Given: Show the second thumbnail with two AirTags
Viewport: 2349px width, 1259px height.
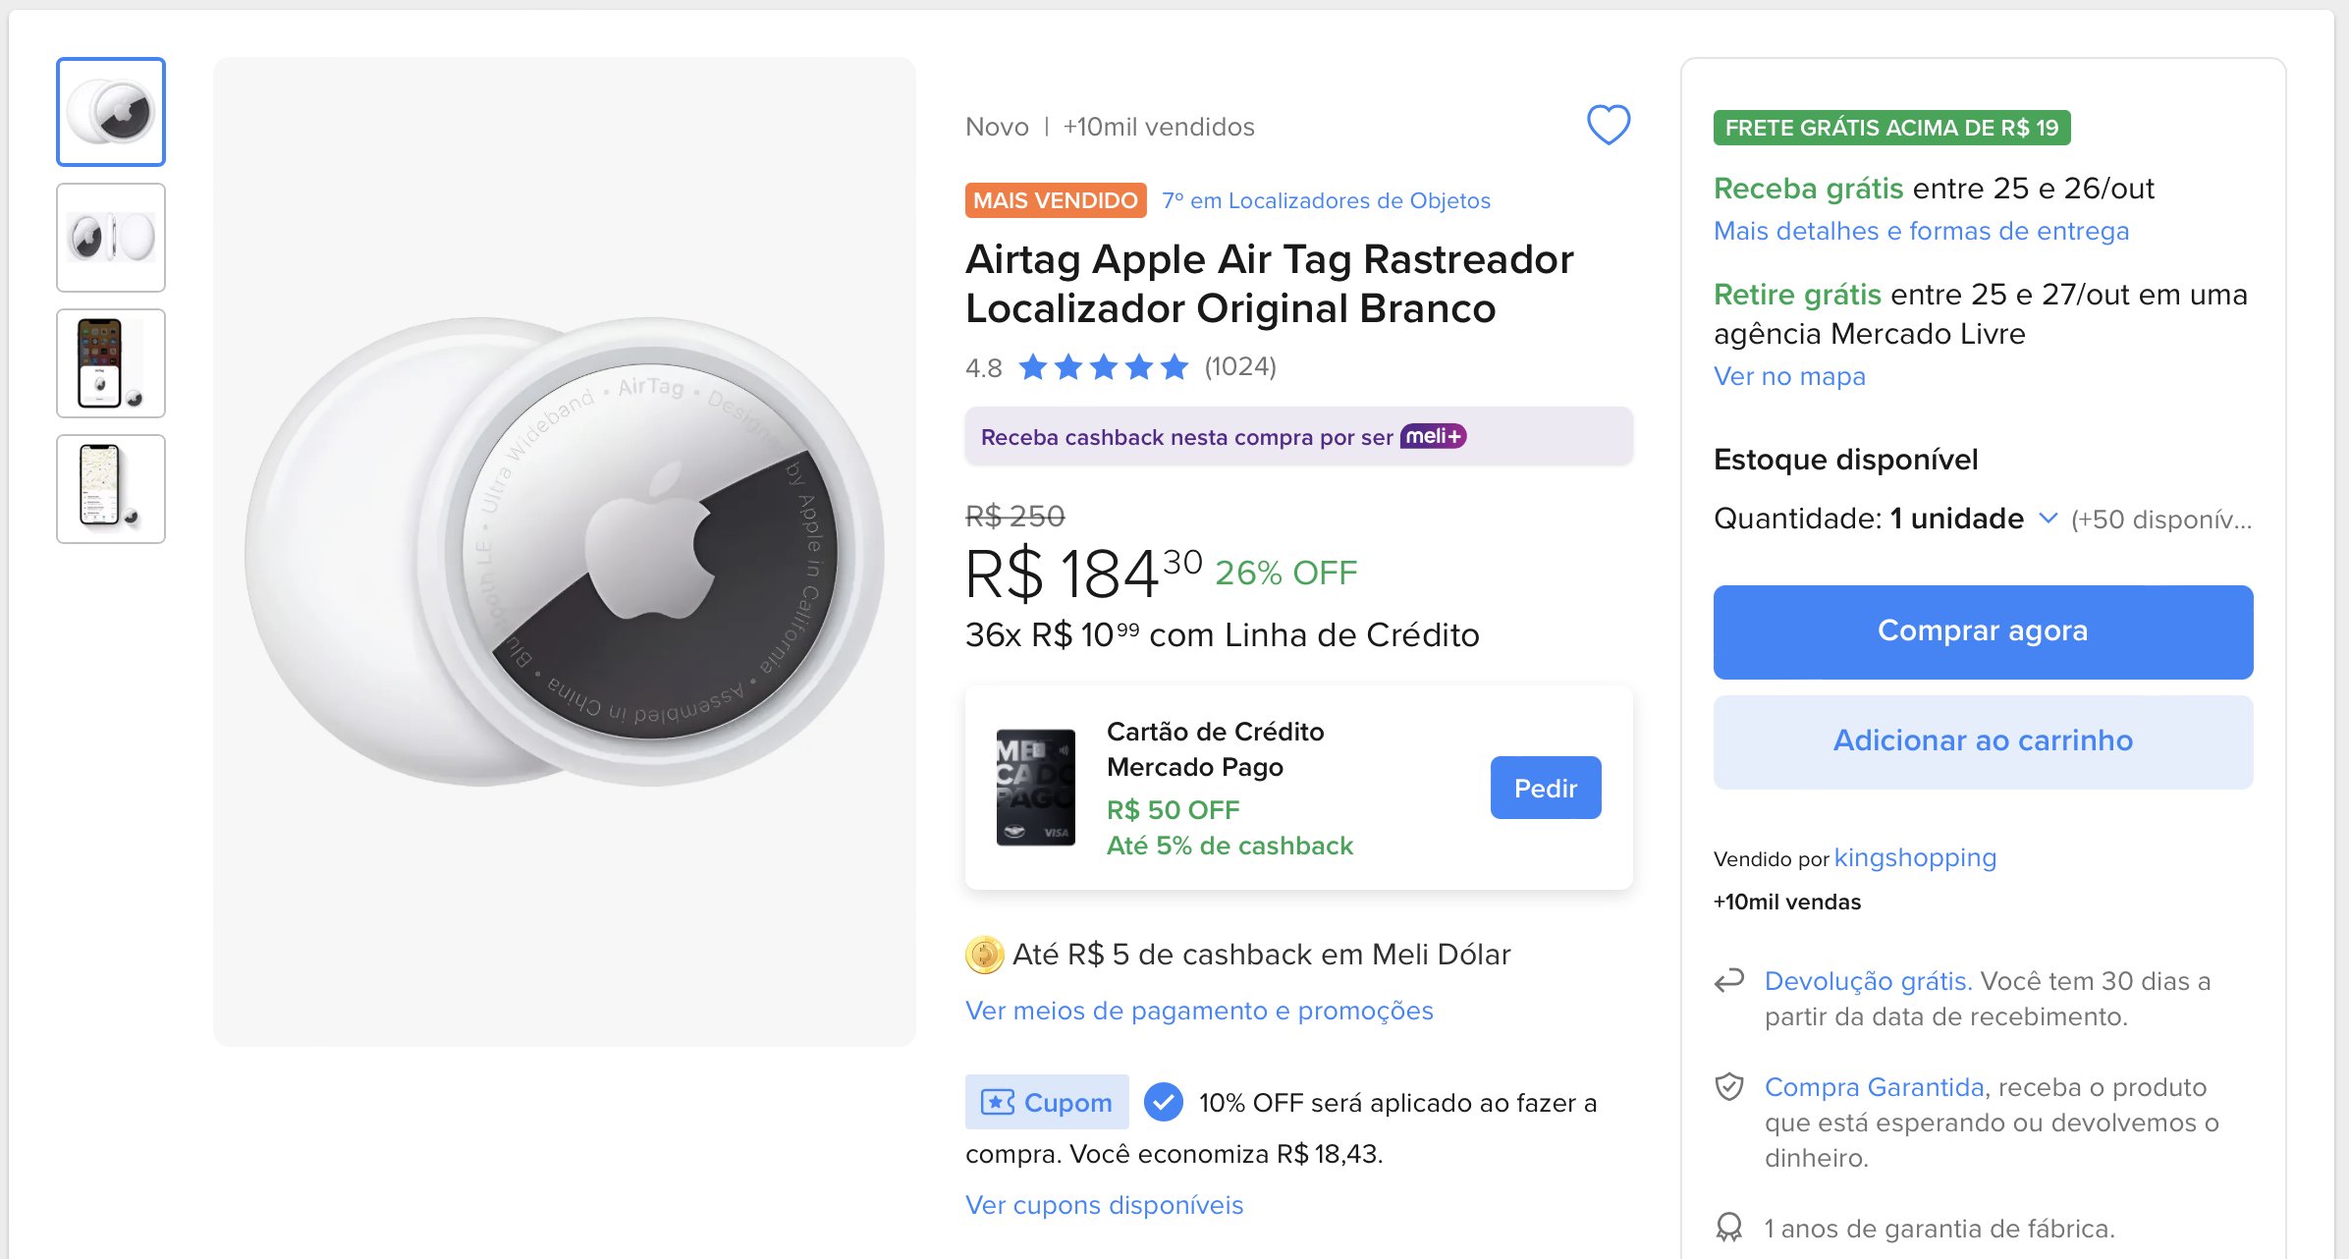Looking at the screenshot, I should click(x=111, y=238).
